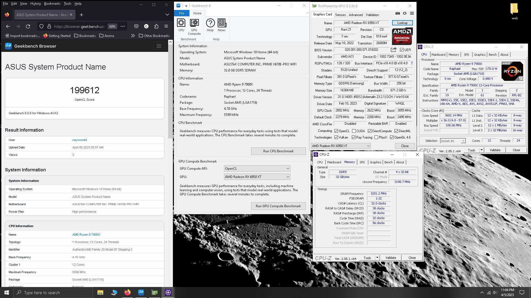Open Pocket save icon in Firefox
This screenshot has height=298, width=531.
click(136, 26)
